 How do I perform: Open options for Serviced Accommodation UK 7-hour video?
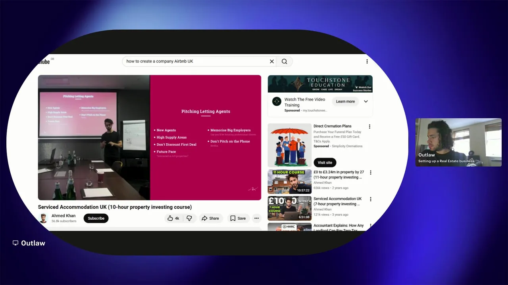371,199
